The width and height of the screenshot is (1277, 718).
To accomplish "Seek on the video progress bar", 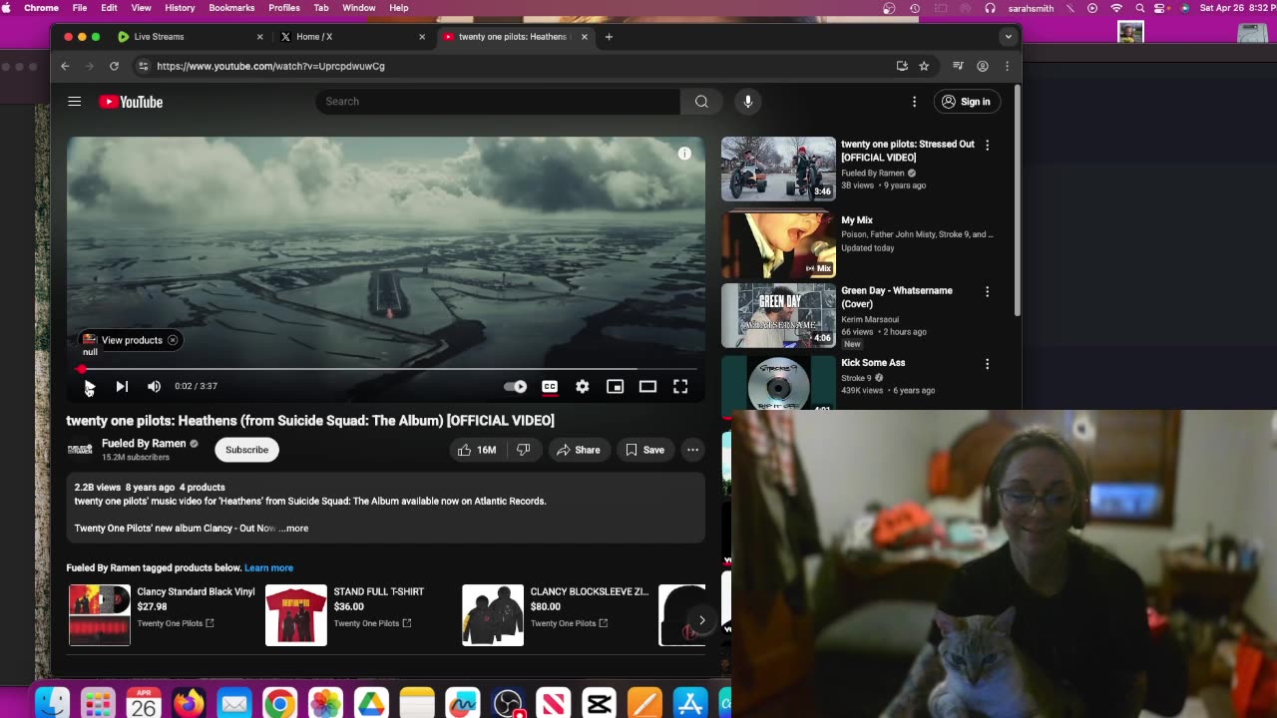I will pos(386,369).
